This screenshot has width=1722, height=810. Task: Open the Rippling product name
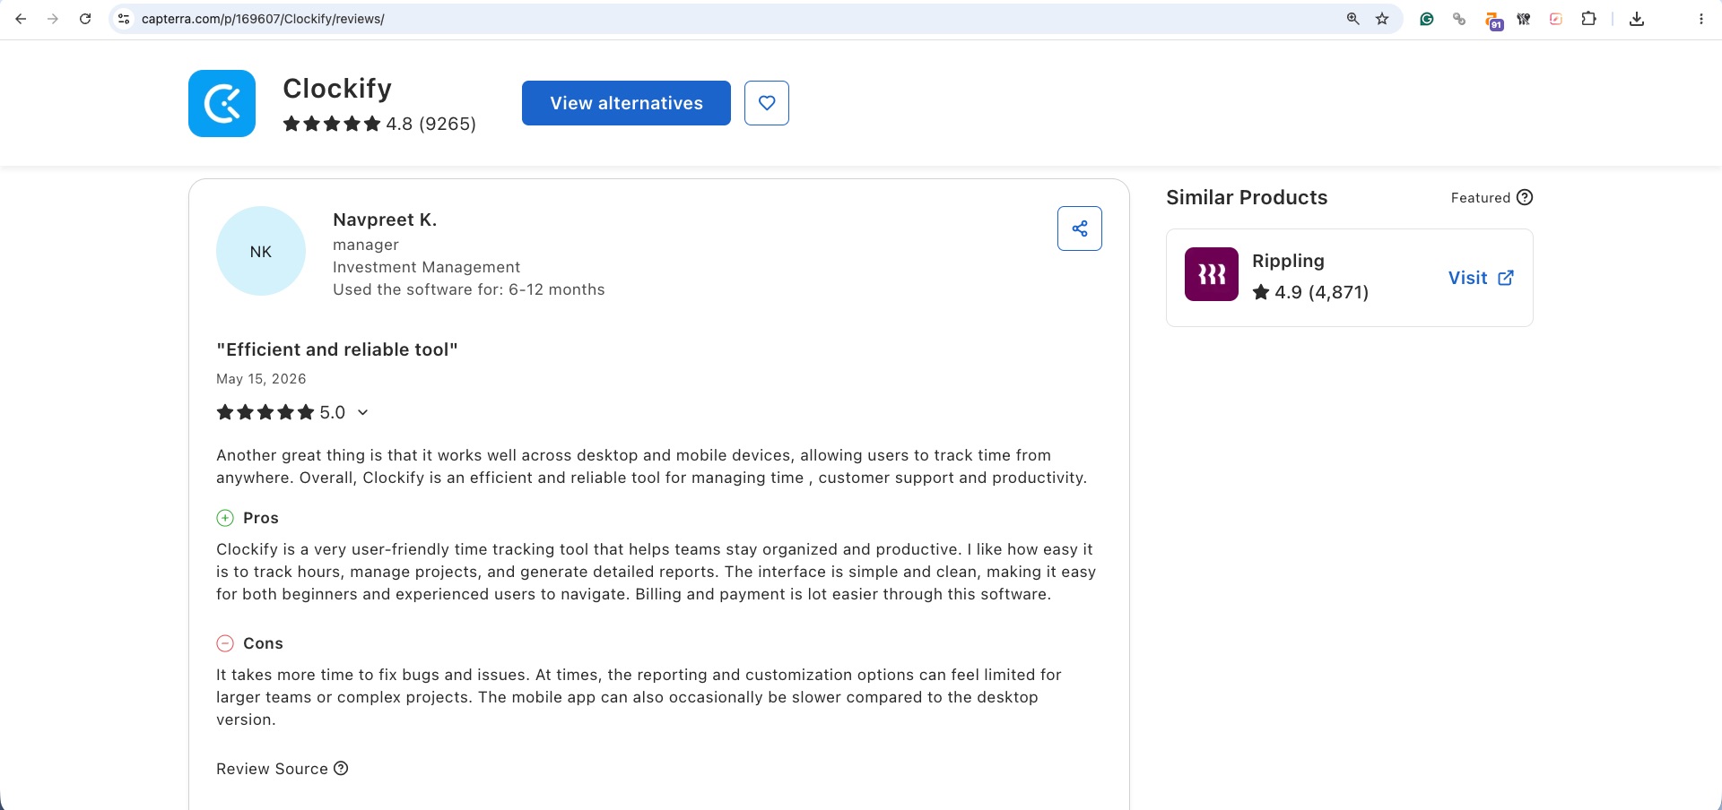(1288, 261)
